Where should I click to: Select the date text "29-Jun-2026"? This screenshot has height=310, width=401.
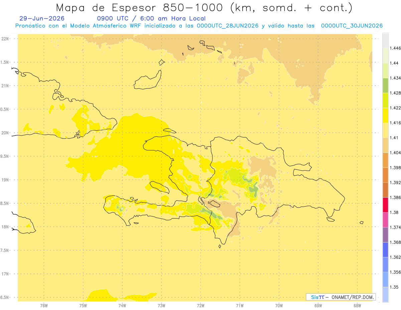pos(42,19)
